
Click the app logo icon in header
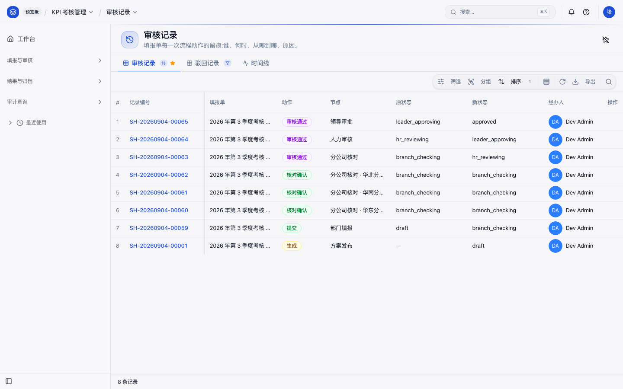13,12
